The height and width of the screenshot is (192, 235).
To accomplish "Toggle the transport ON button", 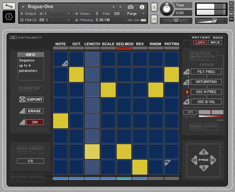I will [x=35, y=122].
